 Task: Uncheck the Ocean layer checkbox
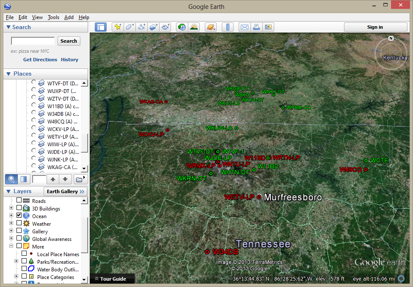click(x=19, y=216)
